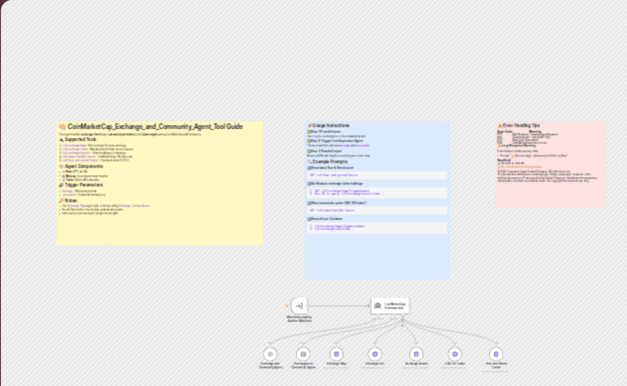This screenshot has width=627, height=386.
Task: Click the GET fear-and-greed example code block
Action: click(x=377, y=175)
